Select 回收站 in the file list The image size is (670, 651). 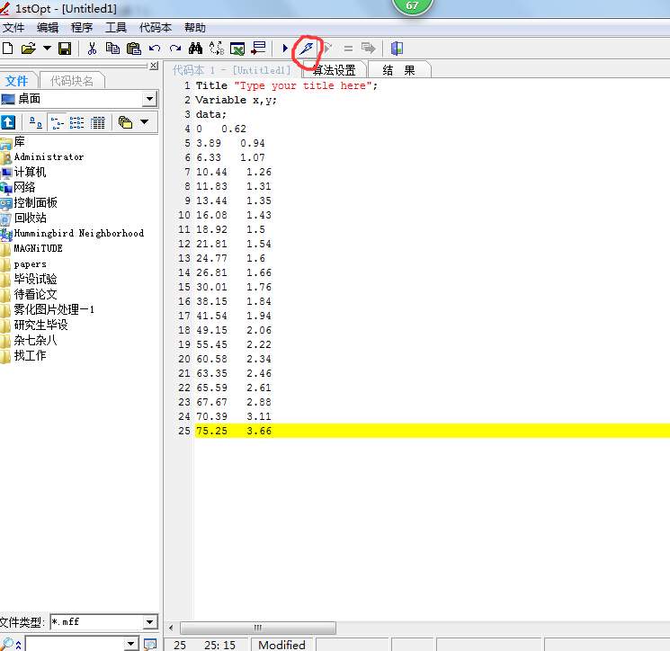tap(30, 218)
